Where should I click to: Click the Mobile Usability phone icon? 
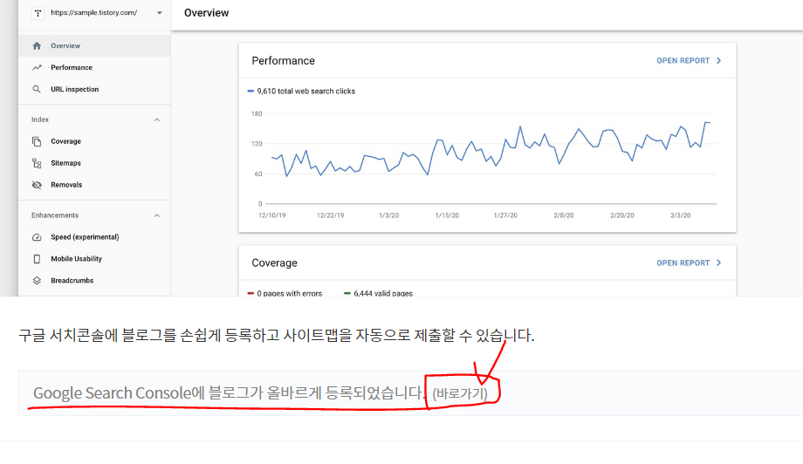tap(37, 259)
